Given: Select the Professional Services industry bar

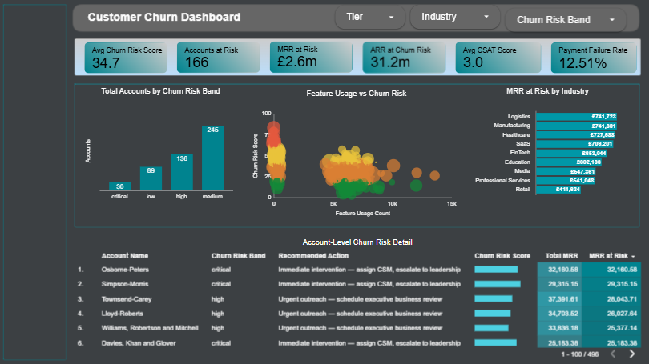Looking at the screenshot, I should tap(566, 181).
